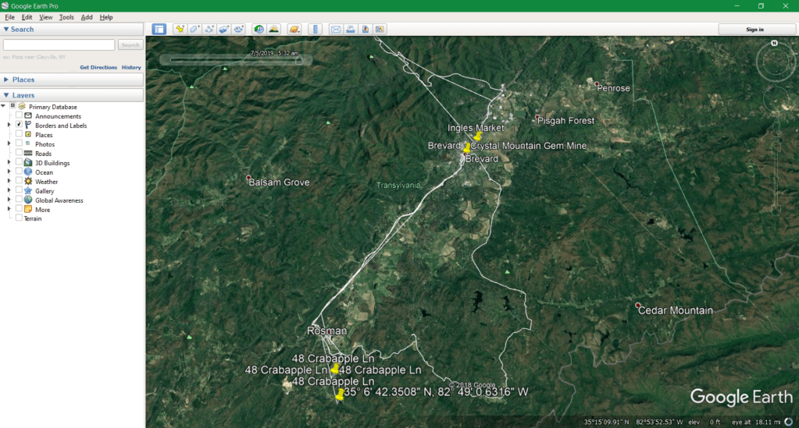The width and height of the screenshot is (799, 428).
Task: Click the Email envelope toolbar icon
Action: click(x=336, y=30)
